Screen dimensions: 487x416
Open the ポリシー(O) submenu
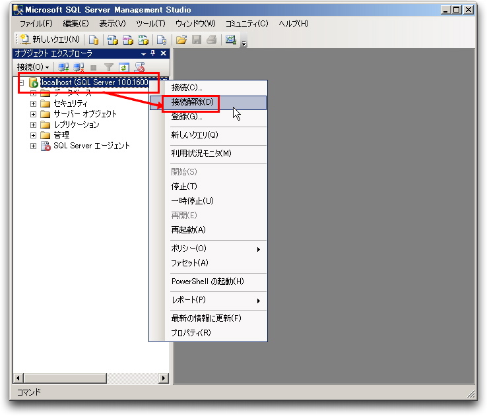(x=208, y=249)
